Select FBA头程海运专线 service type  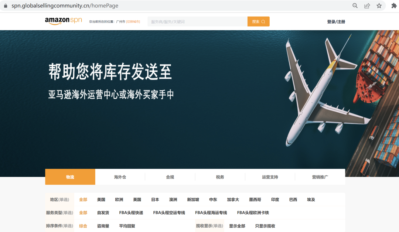tap(211, 213)
